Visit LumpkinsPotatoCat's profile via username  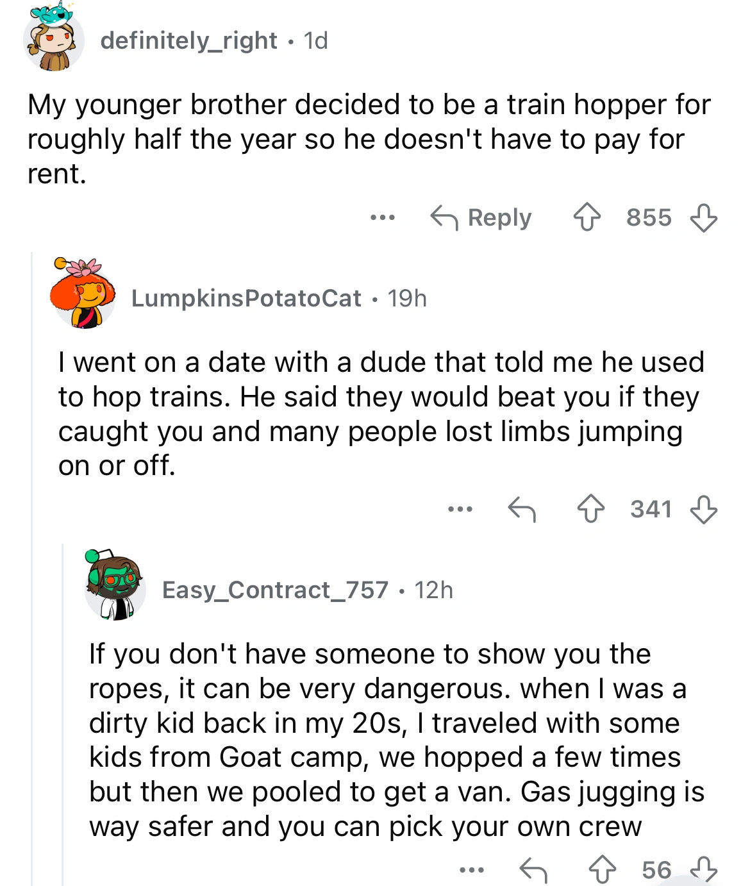pos(246,298)
